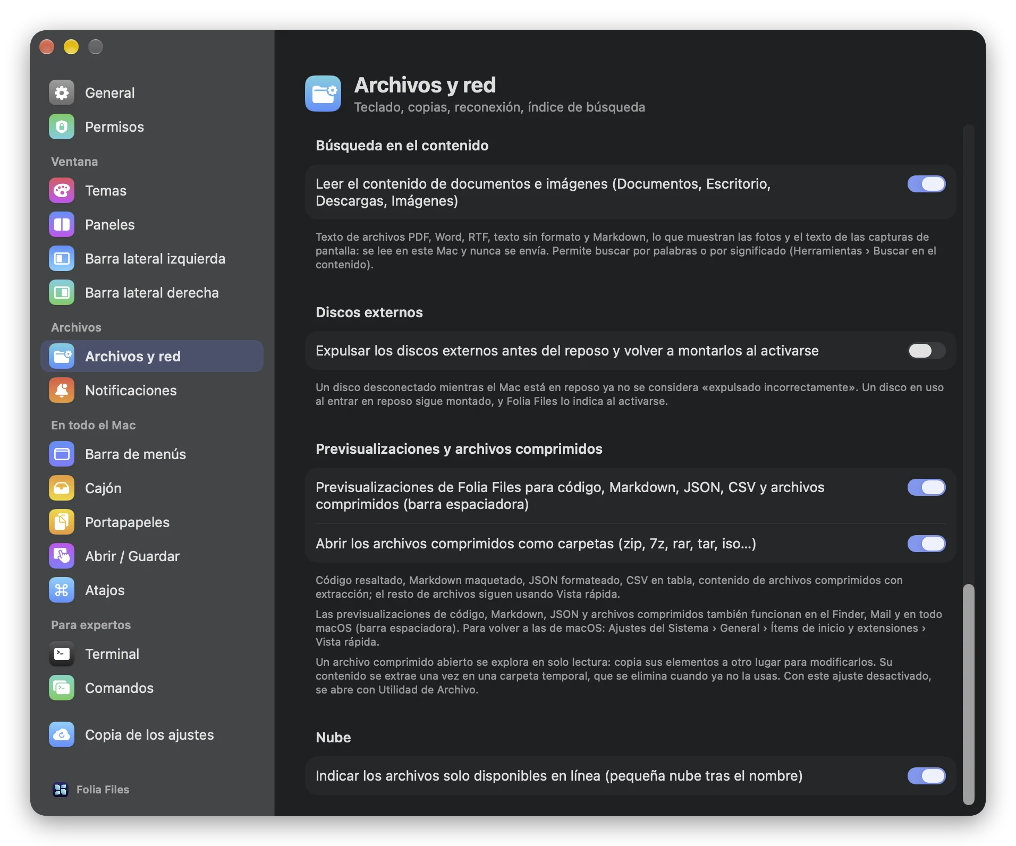Select the Atajos command-key icon
The height and width of the screenshot is (846, 1016).
62,590
